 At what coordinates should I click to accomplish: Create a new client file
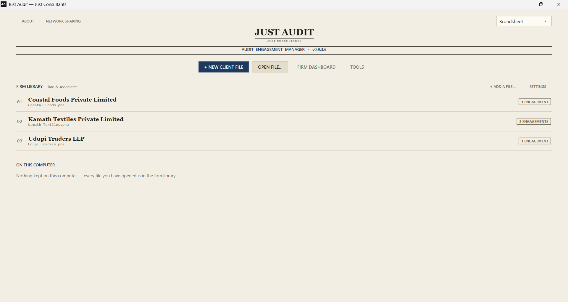point(224,67)
